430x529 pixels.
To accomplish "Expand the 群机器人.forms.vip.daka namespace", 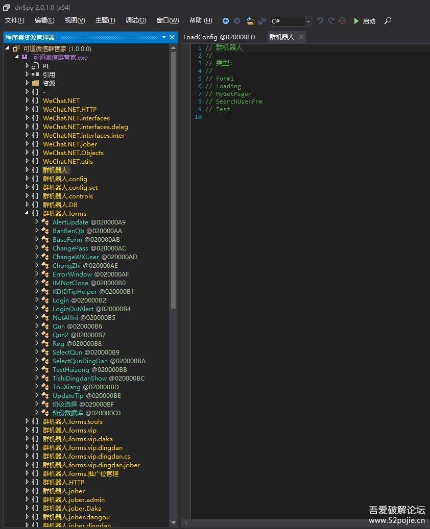I will pos(27,439).
